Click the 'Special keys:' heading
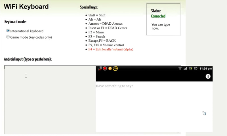Viewport: 227px width, 136px height. [89, 7]
